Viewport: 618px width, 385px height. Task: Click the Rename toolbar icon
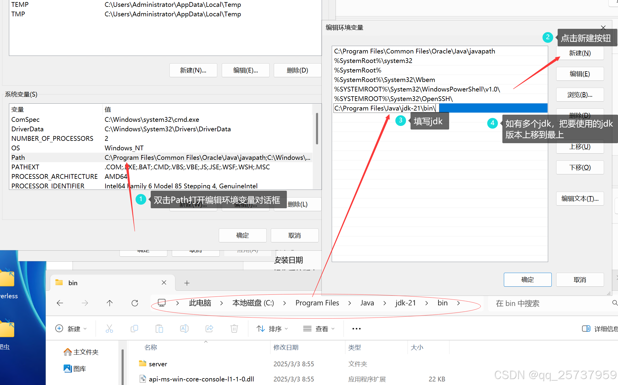tap(184, 329)
